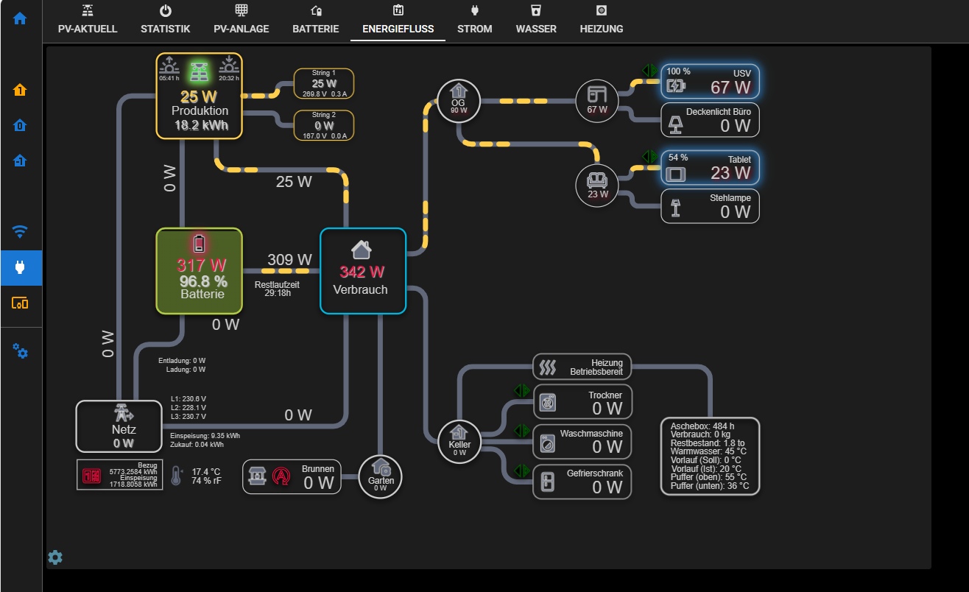Click the UPS battery icon in USV box
The width and height of the screenshot is (969, 592).
[675, 87]
